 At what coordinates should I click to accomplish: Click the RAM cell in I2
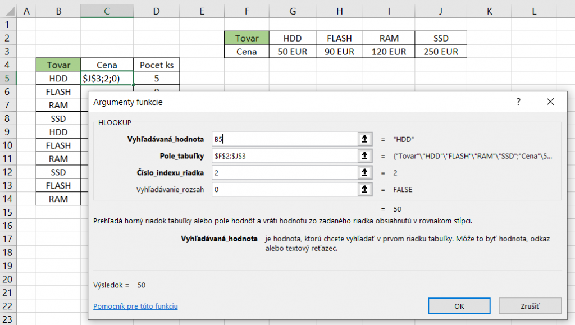[x=389, y=38]
